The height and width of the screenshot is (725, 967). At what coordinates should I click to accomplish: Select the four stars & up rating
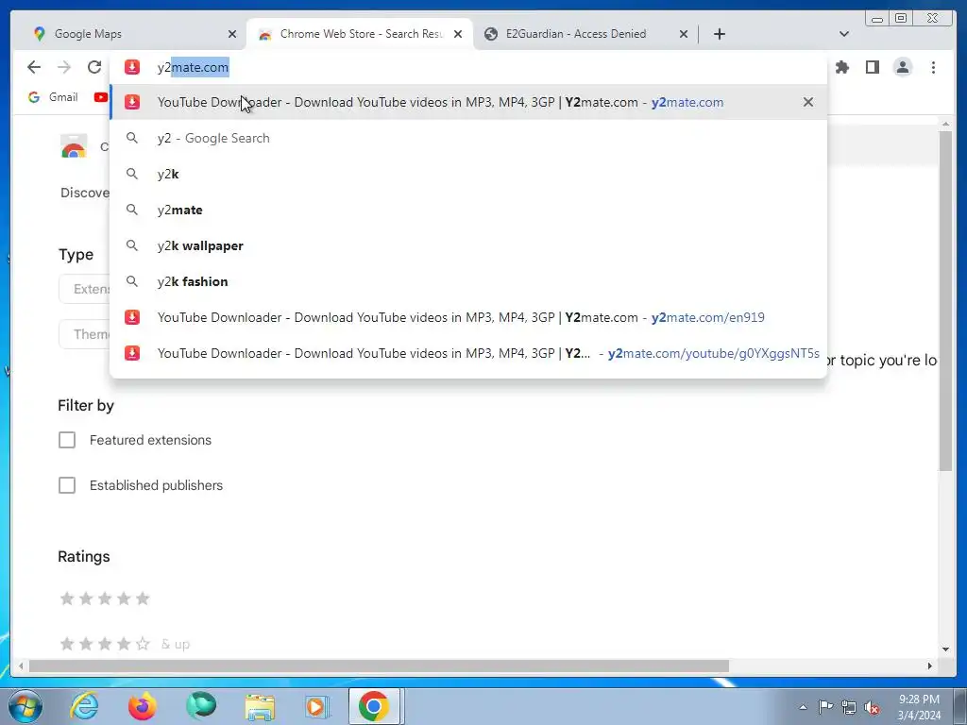point(124,644)
